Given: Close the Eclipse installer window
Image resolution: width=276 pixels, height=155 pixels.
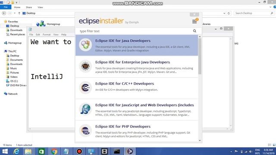Looking at the screenshot, I should [x=194, y=14].
